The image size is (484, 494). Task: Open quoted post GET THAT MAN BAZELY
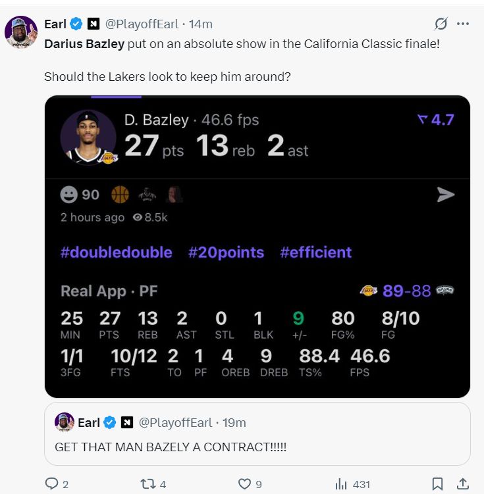coord(257,433)
